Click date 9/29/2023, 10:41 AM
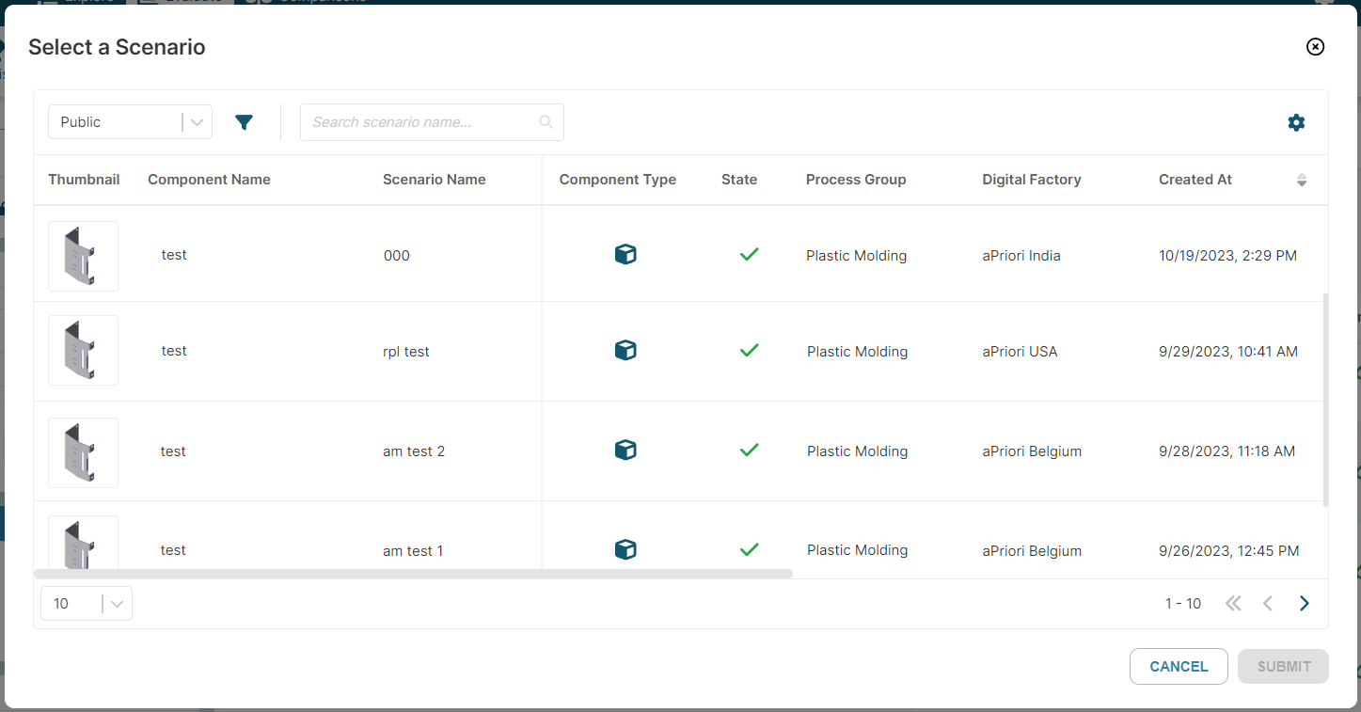This screenshot has height=712, width=1361. pyautogui.click(x=1228, y=352)
